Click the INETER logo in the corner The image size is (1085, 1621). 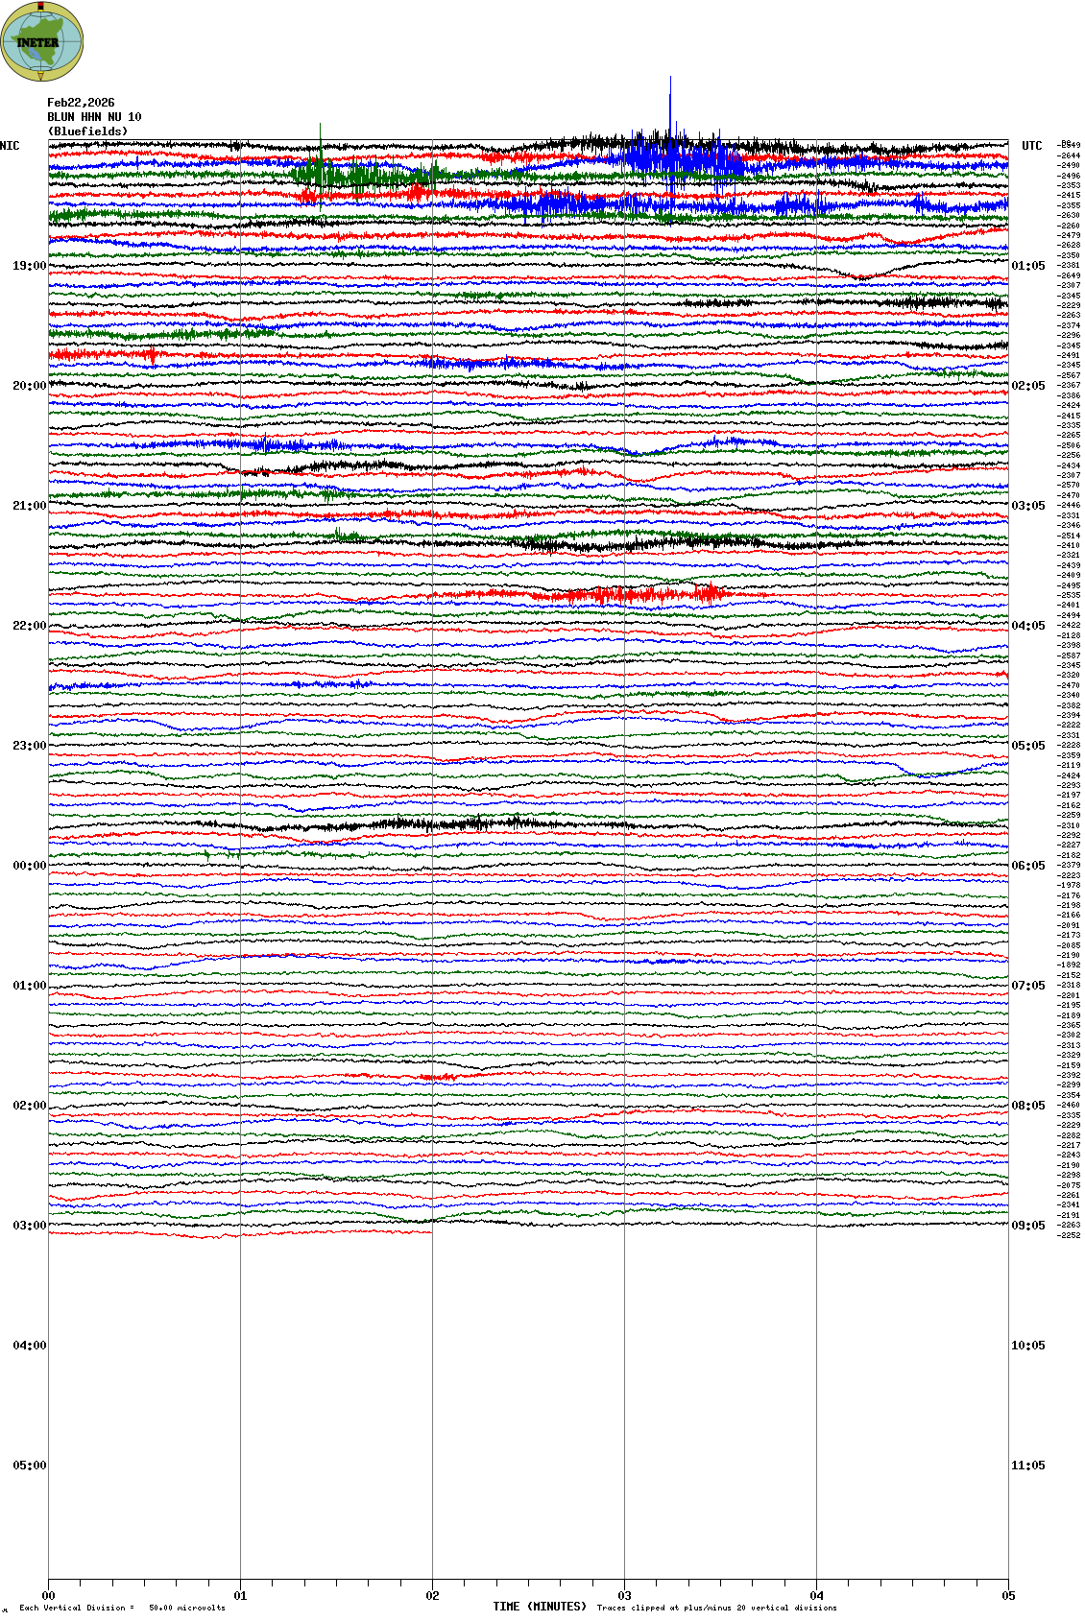(x=41, y=40)
